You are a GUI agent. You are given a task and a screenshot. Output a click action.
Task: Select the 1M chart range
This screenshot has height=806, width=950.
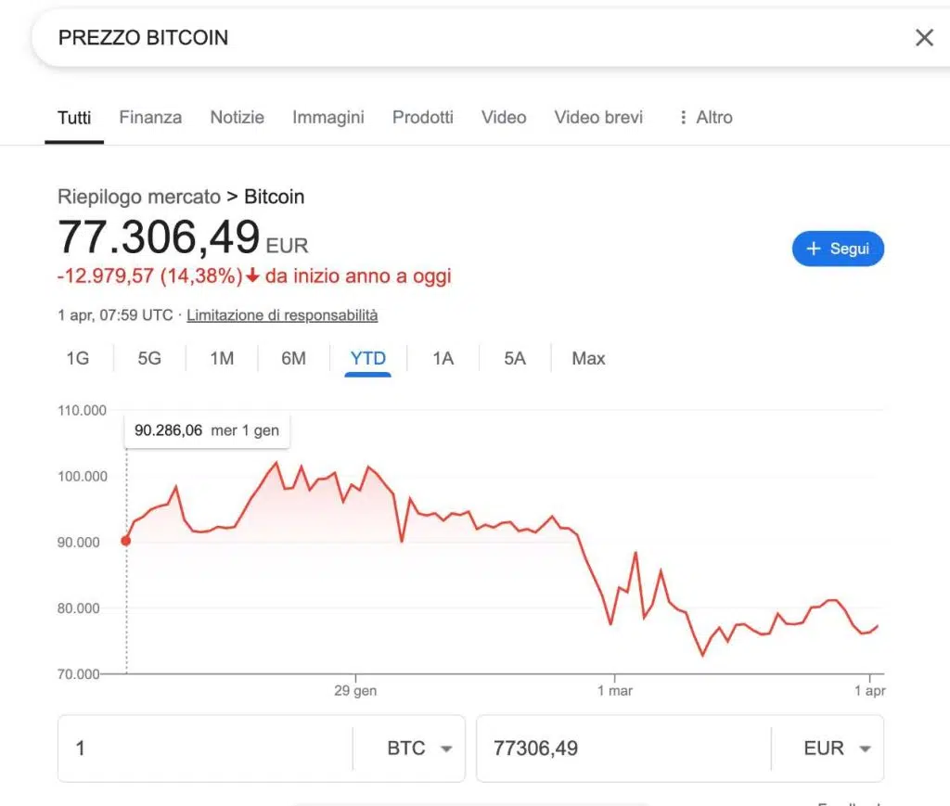[x=222, y=358]
